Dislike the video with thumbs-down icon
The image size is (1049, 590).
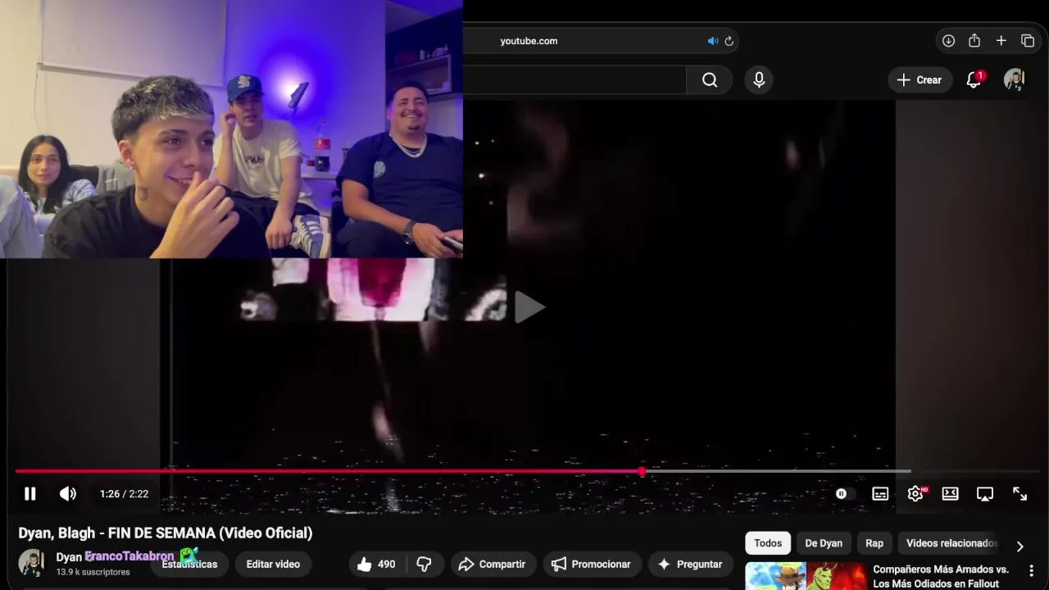[x=424, y=564]
